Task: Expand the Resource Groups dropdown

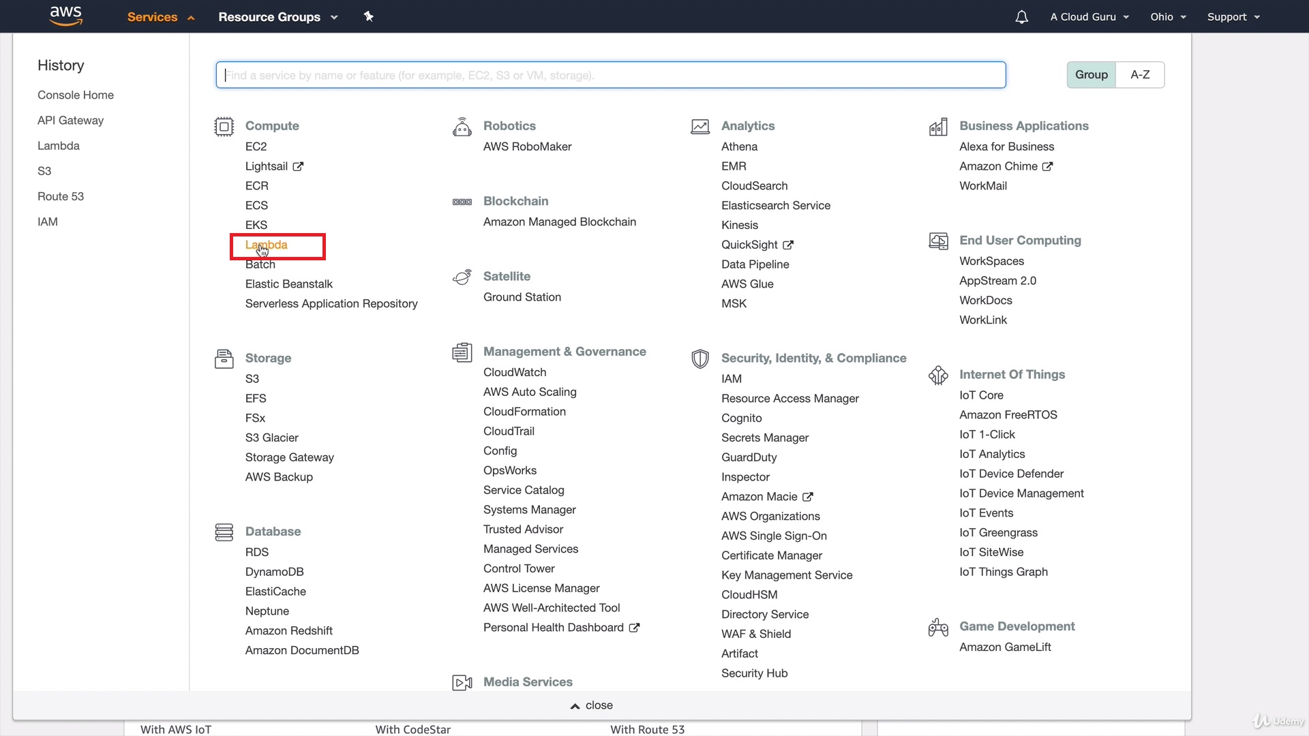Action: [277, 17]
